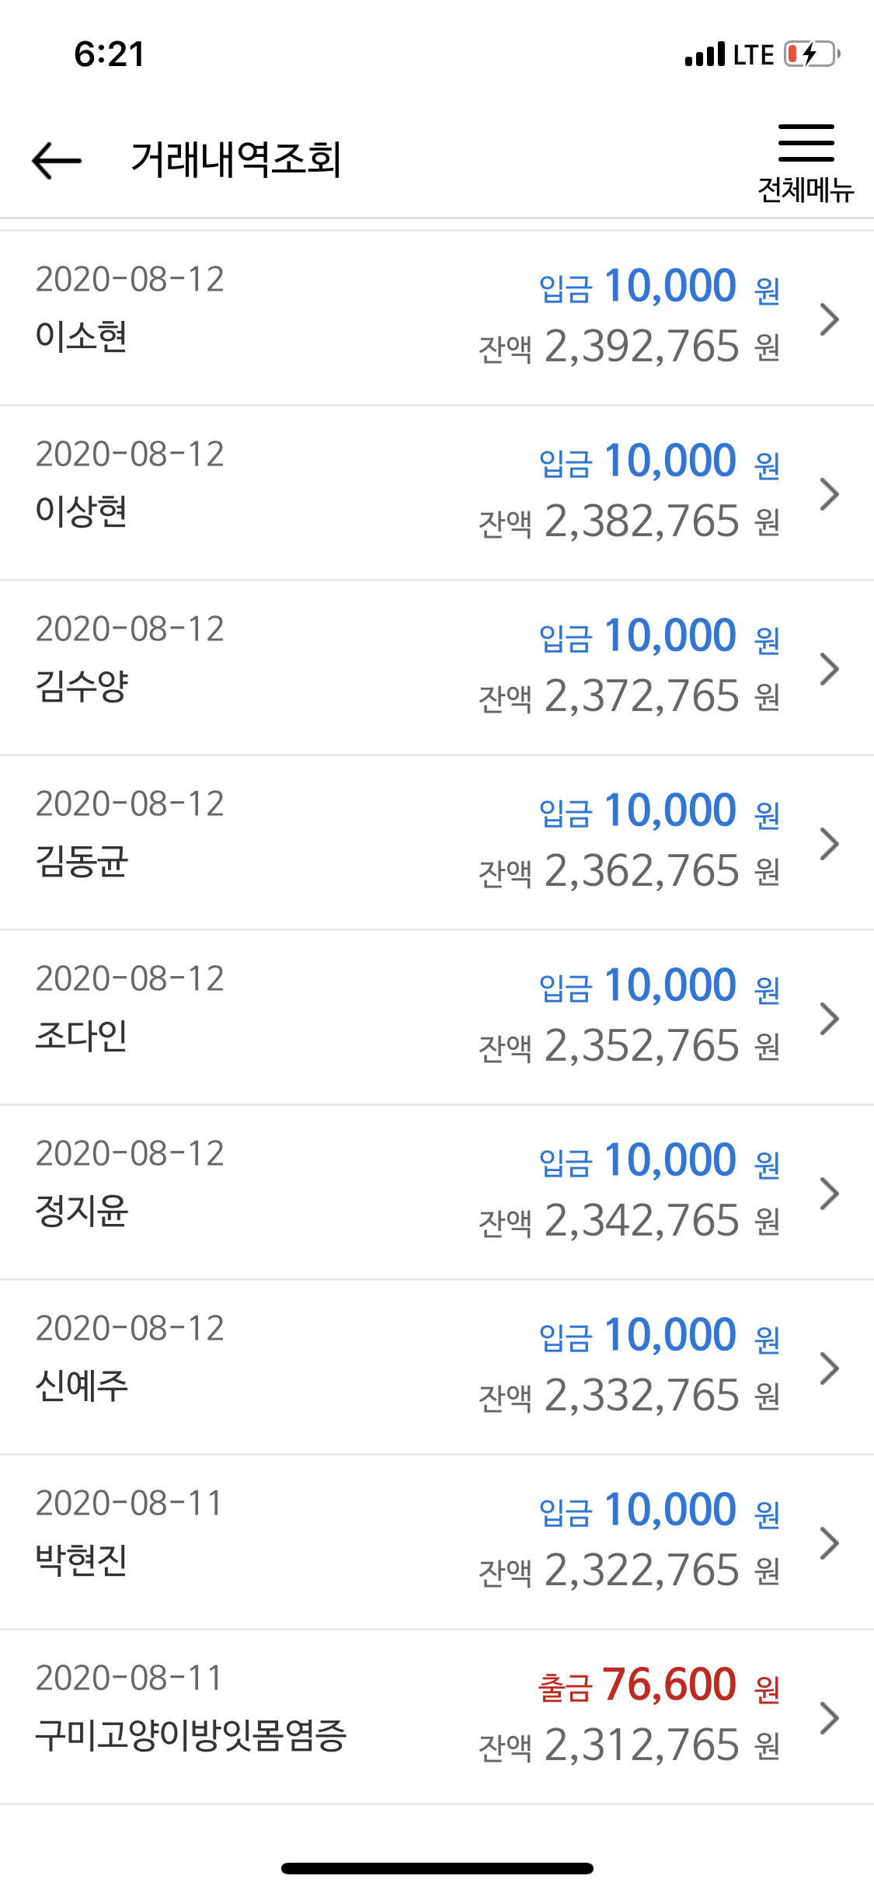Expand the 김수양 transaction chevron

830,669
